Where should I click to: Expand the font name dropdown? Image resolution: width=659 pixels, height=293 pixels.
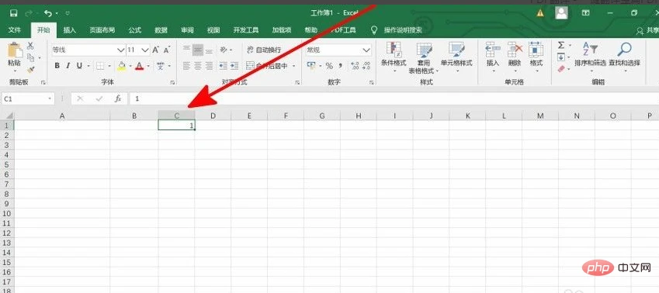[120, 50]
